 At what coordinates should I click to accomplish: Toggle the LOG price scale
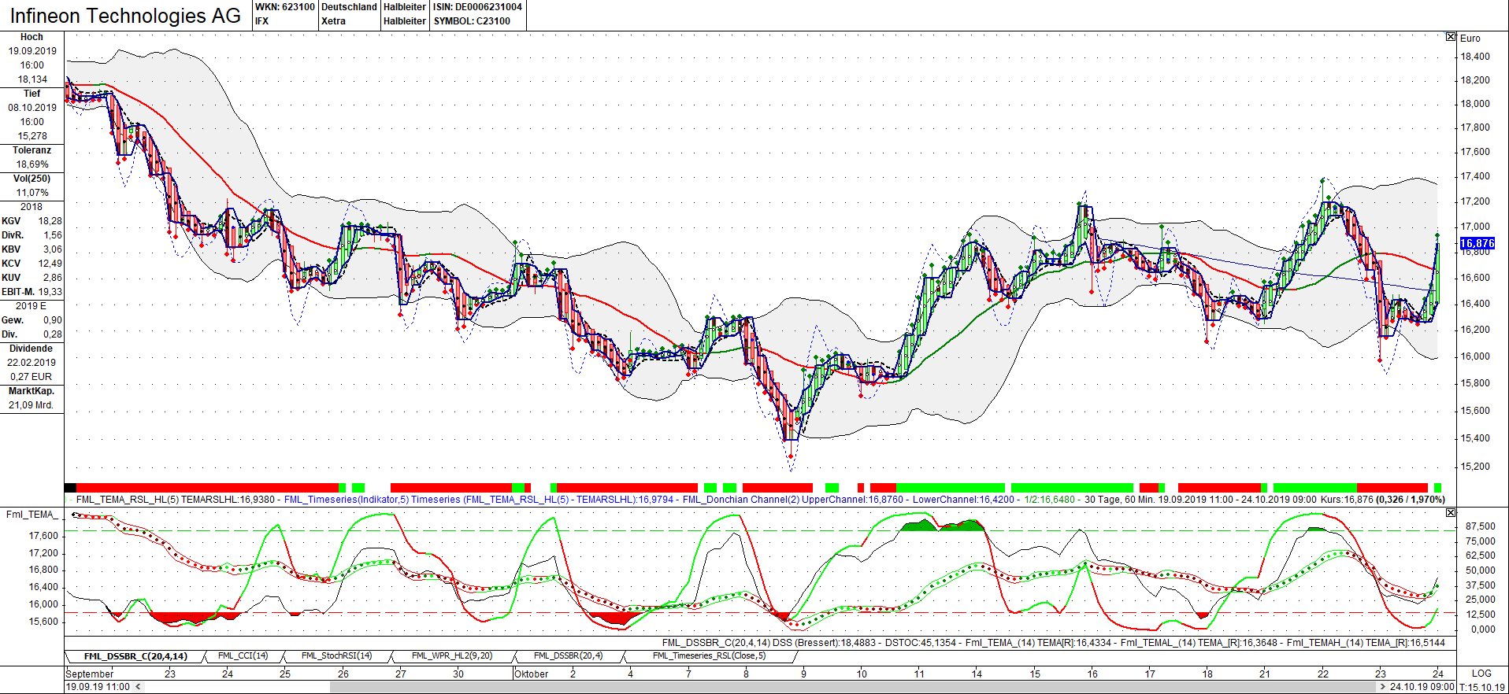pyautogui.click(x=1481, y=674)
